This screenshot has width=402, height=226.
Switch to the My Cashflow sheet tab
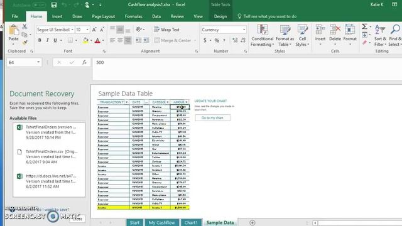(162, 222)
